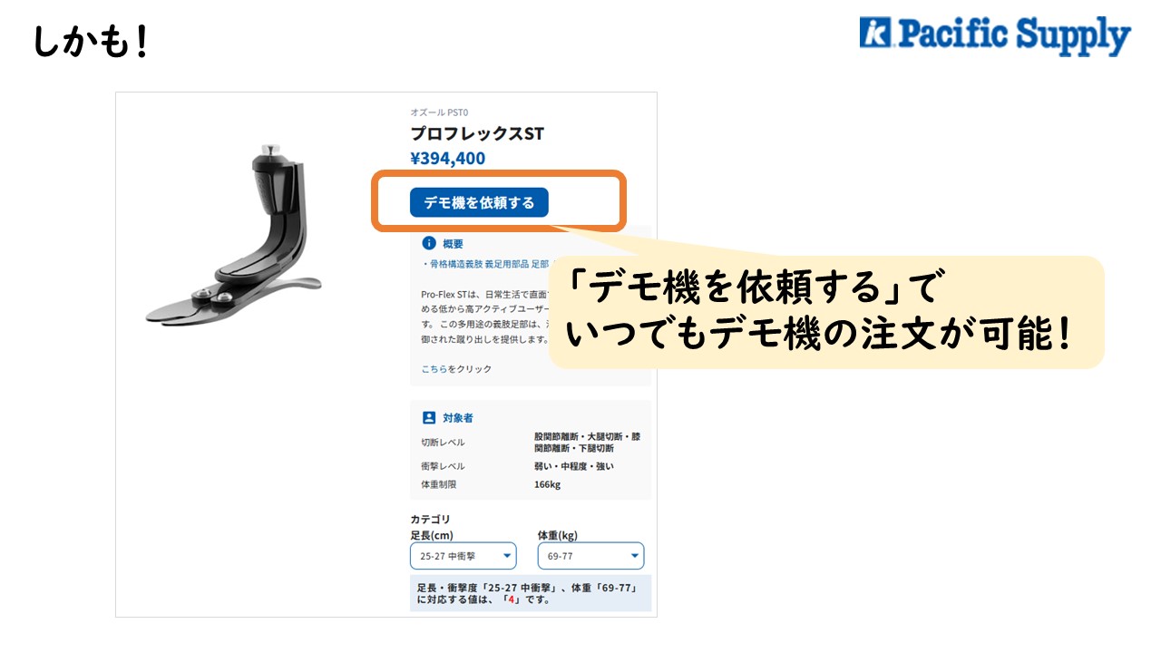The height and width of the screenshot is (653, 1161).
Task: Click the デモ機を依頼する button
Action: coord(479,202)
